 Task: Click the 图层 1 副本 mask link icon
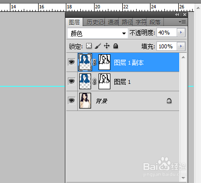pyautogui.click(x=95, y=62)
